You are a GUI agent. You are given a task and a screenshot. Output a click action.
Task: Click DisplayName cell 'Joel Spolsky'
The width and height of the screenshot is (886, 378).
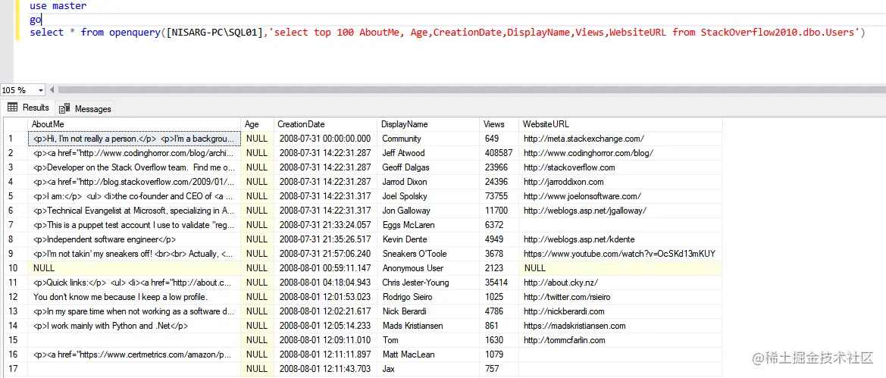[x=429, y=196]
